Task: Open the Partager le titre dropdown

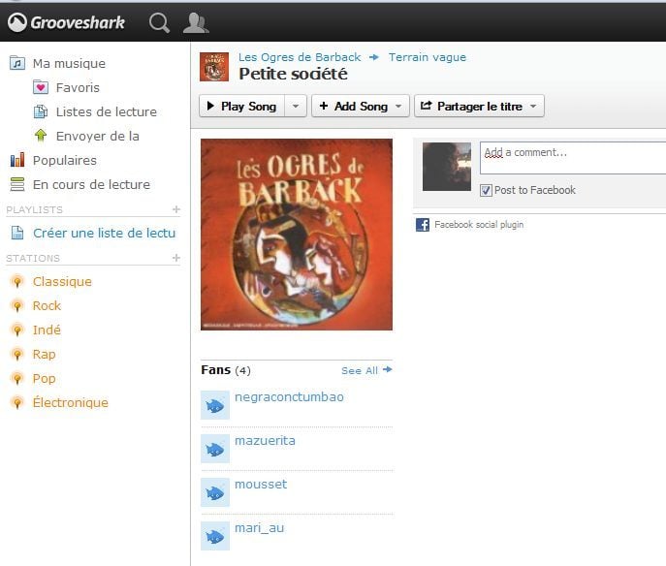Action: point(479,106)
